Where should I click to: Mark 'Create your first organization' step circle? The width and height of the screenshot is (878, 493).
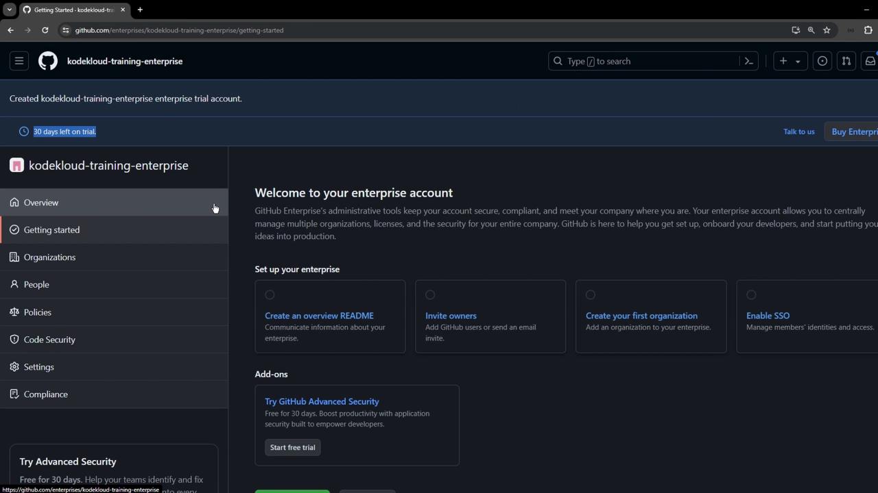[591, 295]
